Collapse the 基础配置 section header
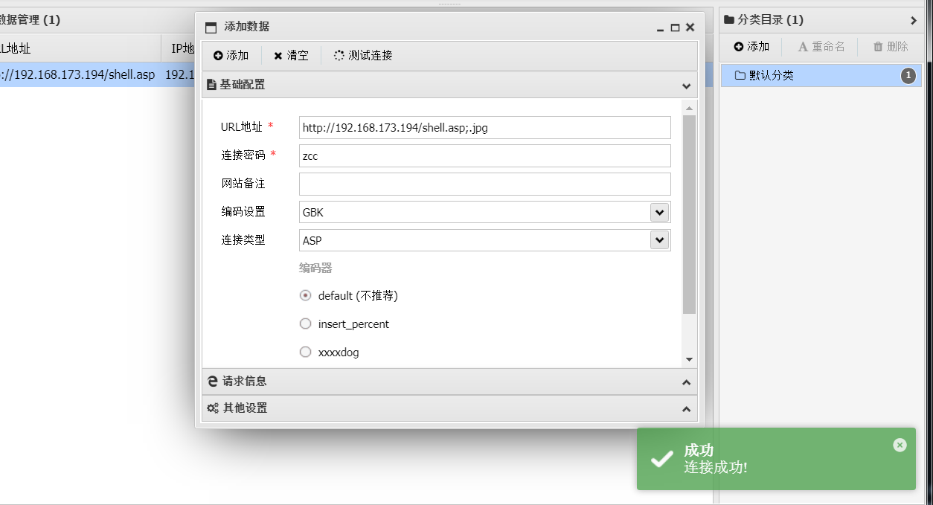The height and width of the screenshot is (505, 933). tap(449, 85)
